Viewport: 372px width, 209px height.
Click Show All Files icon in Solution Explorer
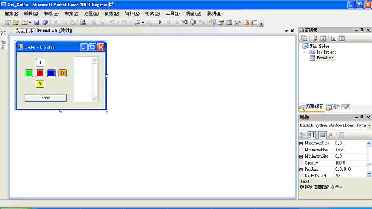315,38
